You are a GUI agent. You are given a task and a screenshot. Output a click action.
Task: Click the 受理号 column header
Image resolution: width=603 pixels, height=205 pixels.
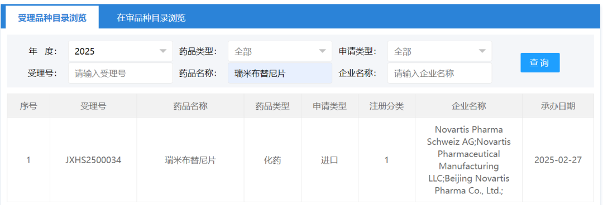pos(93,106)
